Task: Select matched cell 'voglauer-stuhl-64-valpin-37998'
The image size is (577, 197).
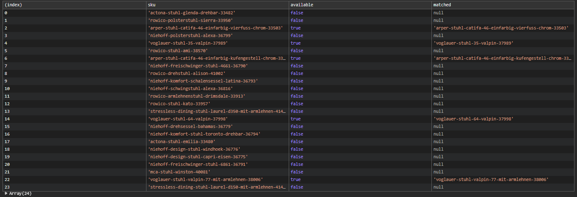Action: (473, 119)
